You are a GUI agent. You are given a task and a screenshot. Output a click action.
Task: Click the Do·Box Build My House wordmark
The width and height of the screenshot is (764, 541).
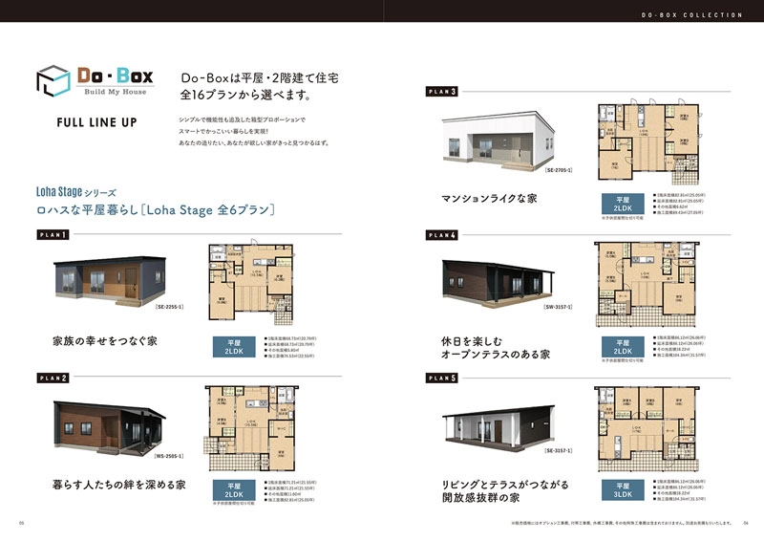[x=116, y=81]
